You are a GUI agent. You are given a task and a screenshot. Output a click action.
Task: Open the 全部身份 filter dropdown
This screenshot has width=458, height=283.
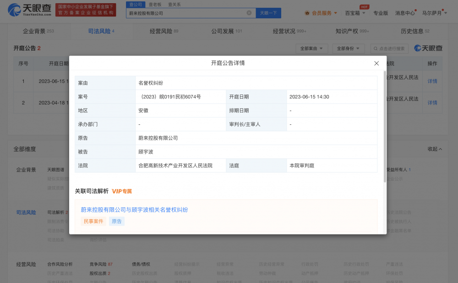point(349,49)
